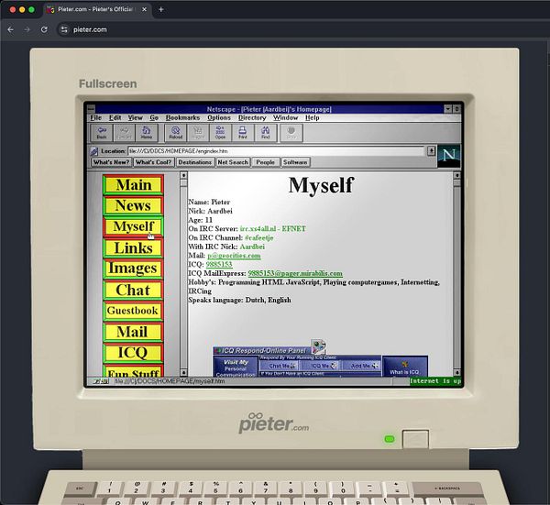This screenshot has height=505, width=550.
Task: Click the Add Me button in ICQ panel
Action: pos(361,366)
